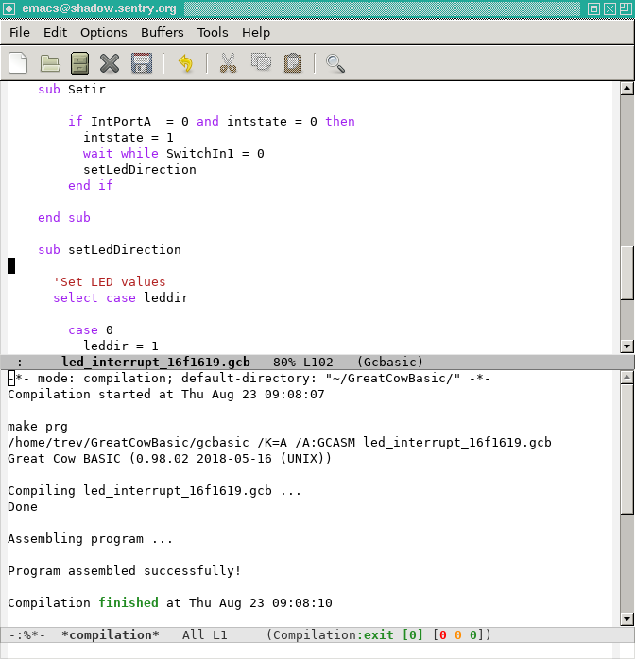Click the -:--- status flags of source buffer

click(26, 362)
